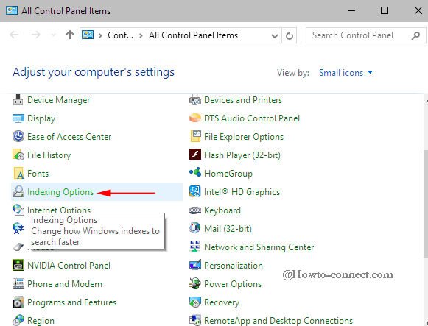Image resolution: width=428 pixels, height=326 pixels.
Task: Open the File History link
Action: (x=49, y=155)
